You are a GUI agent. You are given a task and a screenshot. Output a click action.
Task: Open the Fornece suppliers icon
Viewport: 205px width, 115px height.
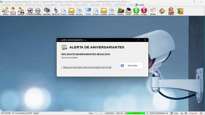pos(13,11)
